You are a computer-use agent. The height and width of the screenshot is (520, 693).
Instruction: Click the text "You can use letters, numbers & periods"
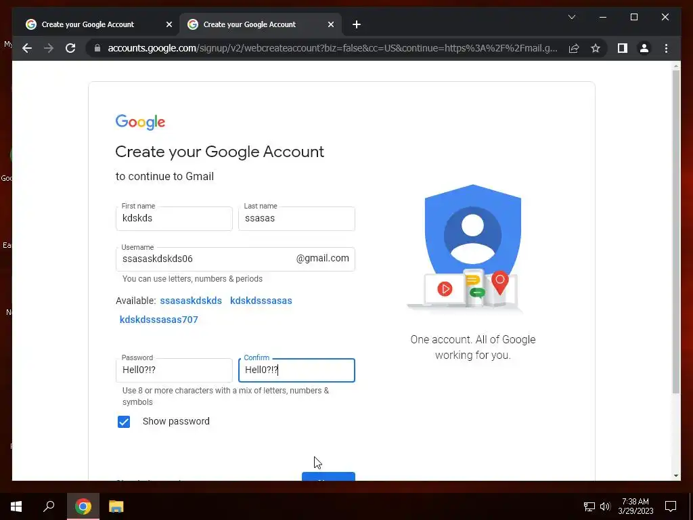[192, 279]
